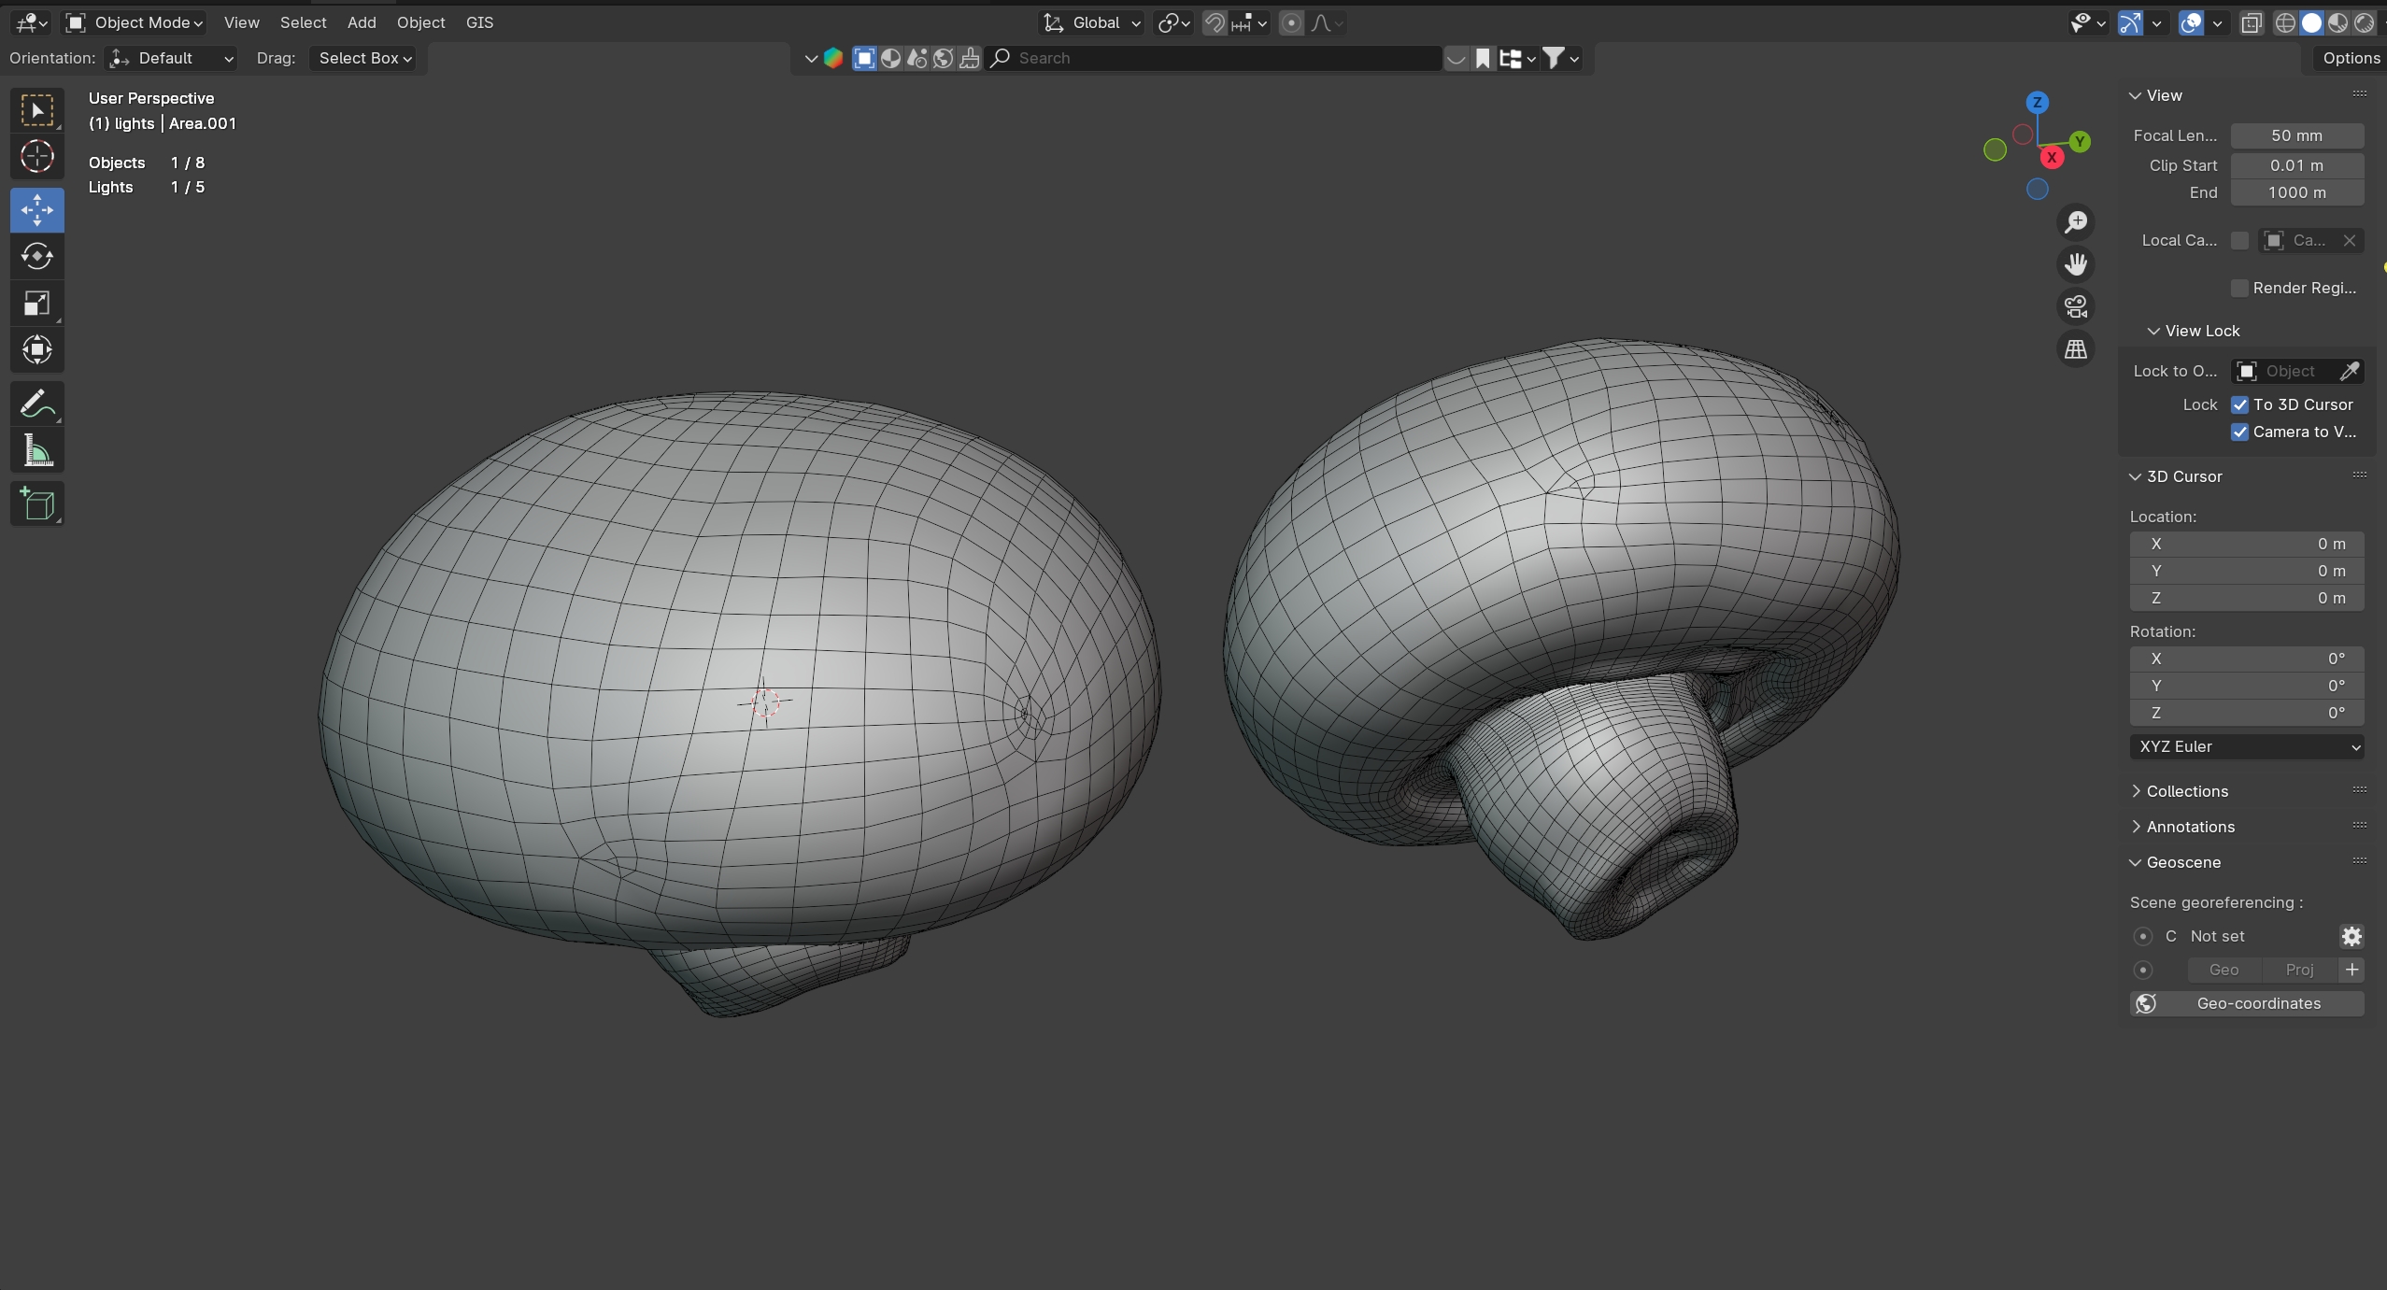The width and height of the screenshot is (2387, 1290).
Task: Click the Options button
Action: pos(2351,58)
